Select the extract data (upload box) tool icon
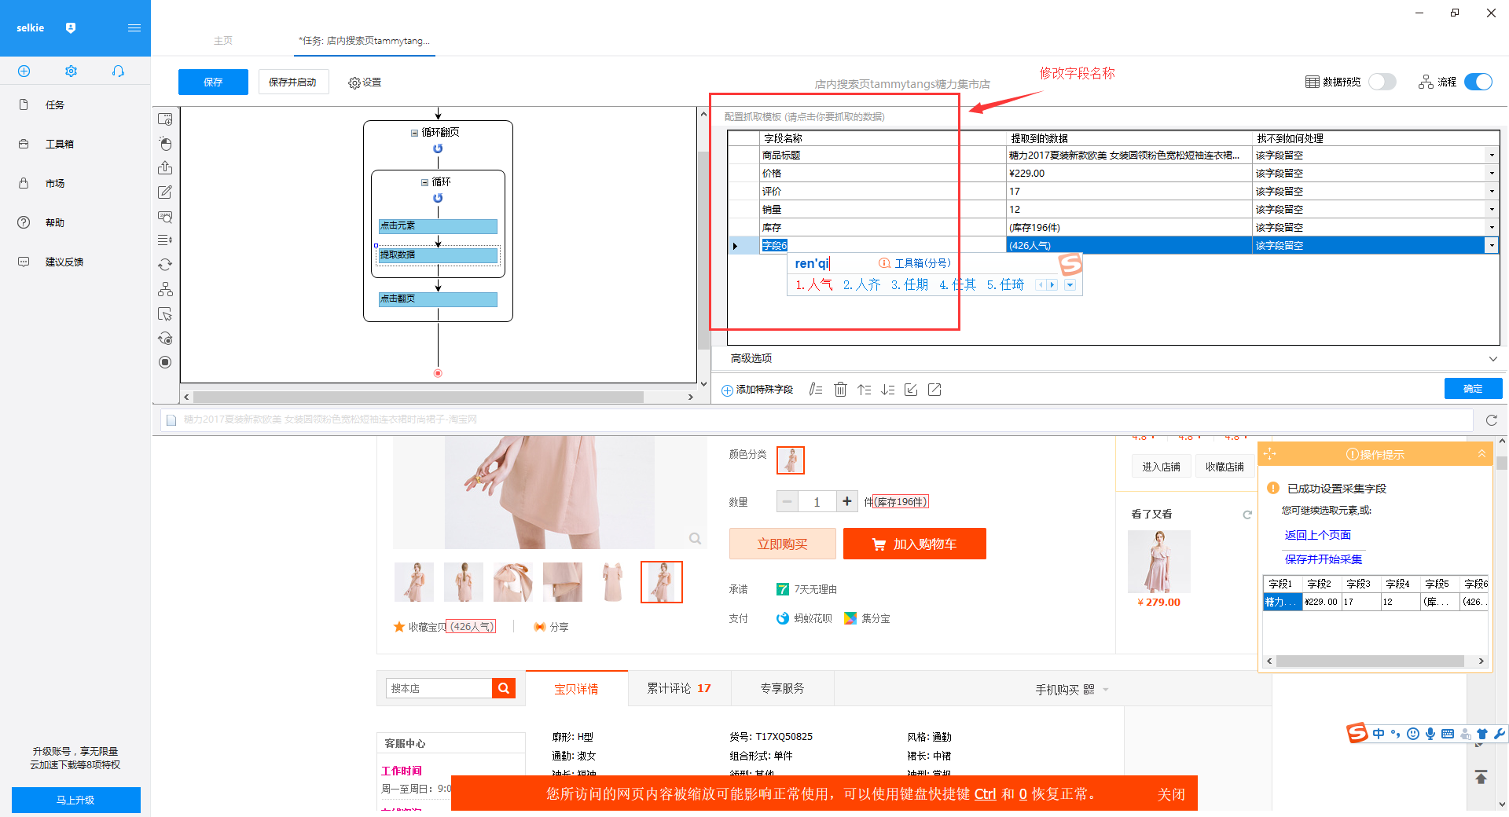This screenshot has width=1509, height=817. click(x=165, y=168)
